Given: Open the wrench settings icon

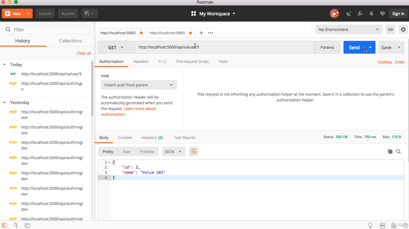Looking at the screenshot, I should tap(360, 13).
